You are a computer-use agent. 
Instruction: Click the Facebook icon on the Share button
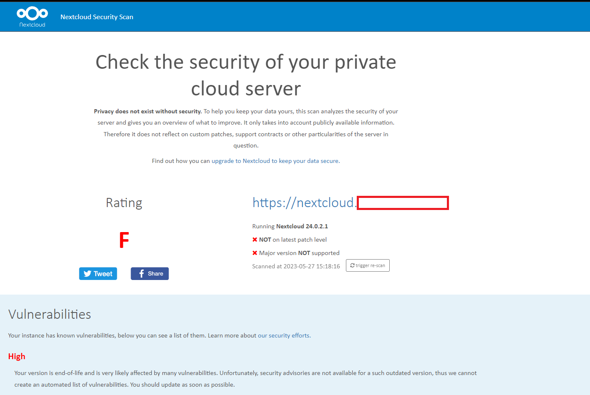[142, 273]
